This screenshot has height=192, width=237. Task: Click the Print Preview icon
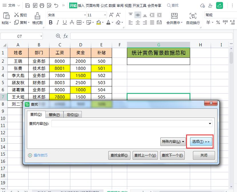pyautogui.click(x=49, y=6)
